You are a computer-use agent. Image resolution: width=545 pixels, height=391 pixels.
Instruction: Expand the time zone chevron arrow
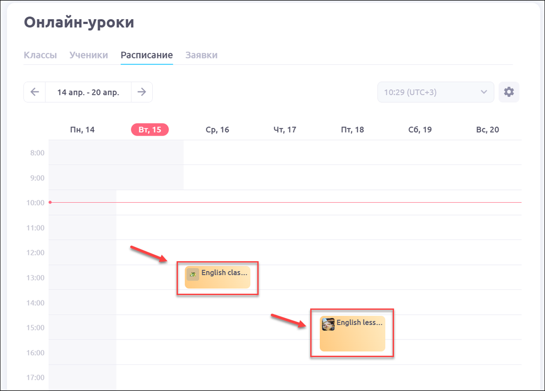[x=484, y=92]
